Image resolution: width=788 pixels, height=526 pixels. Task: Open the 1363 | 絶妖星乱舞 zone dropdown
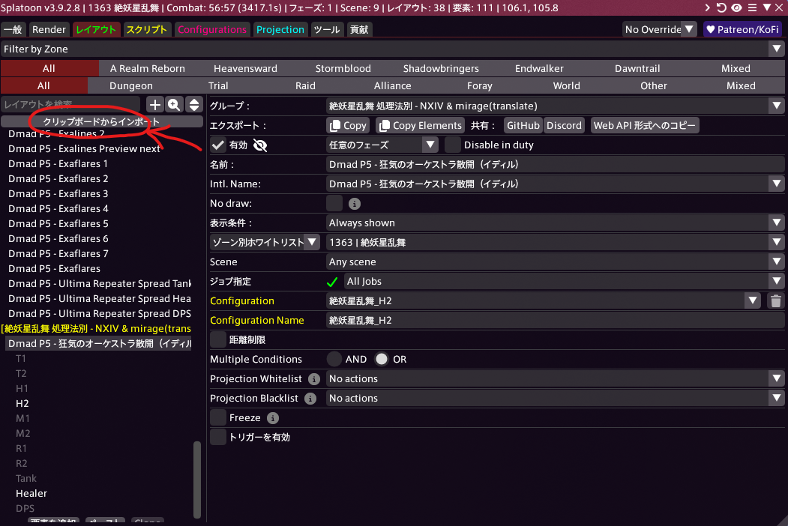[x=555, y=243]
